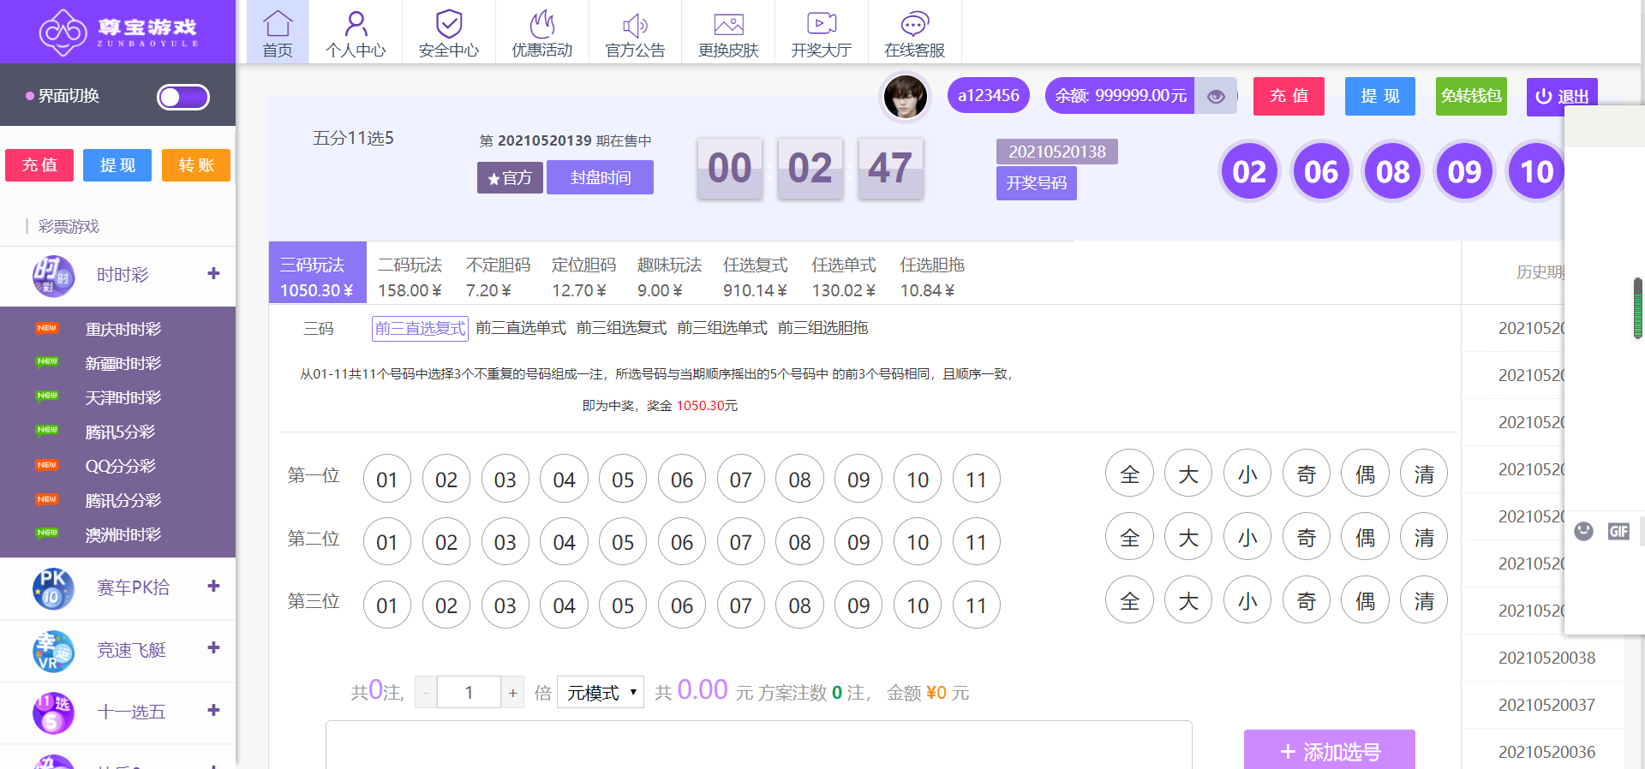Select 腾讯分分彩 in sidebar

click(x=123, y=500)
